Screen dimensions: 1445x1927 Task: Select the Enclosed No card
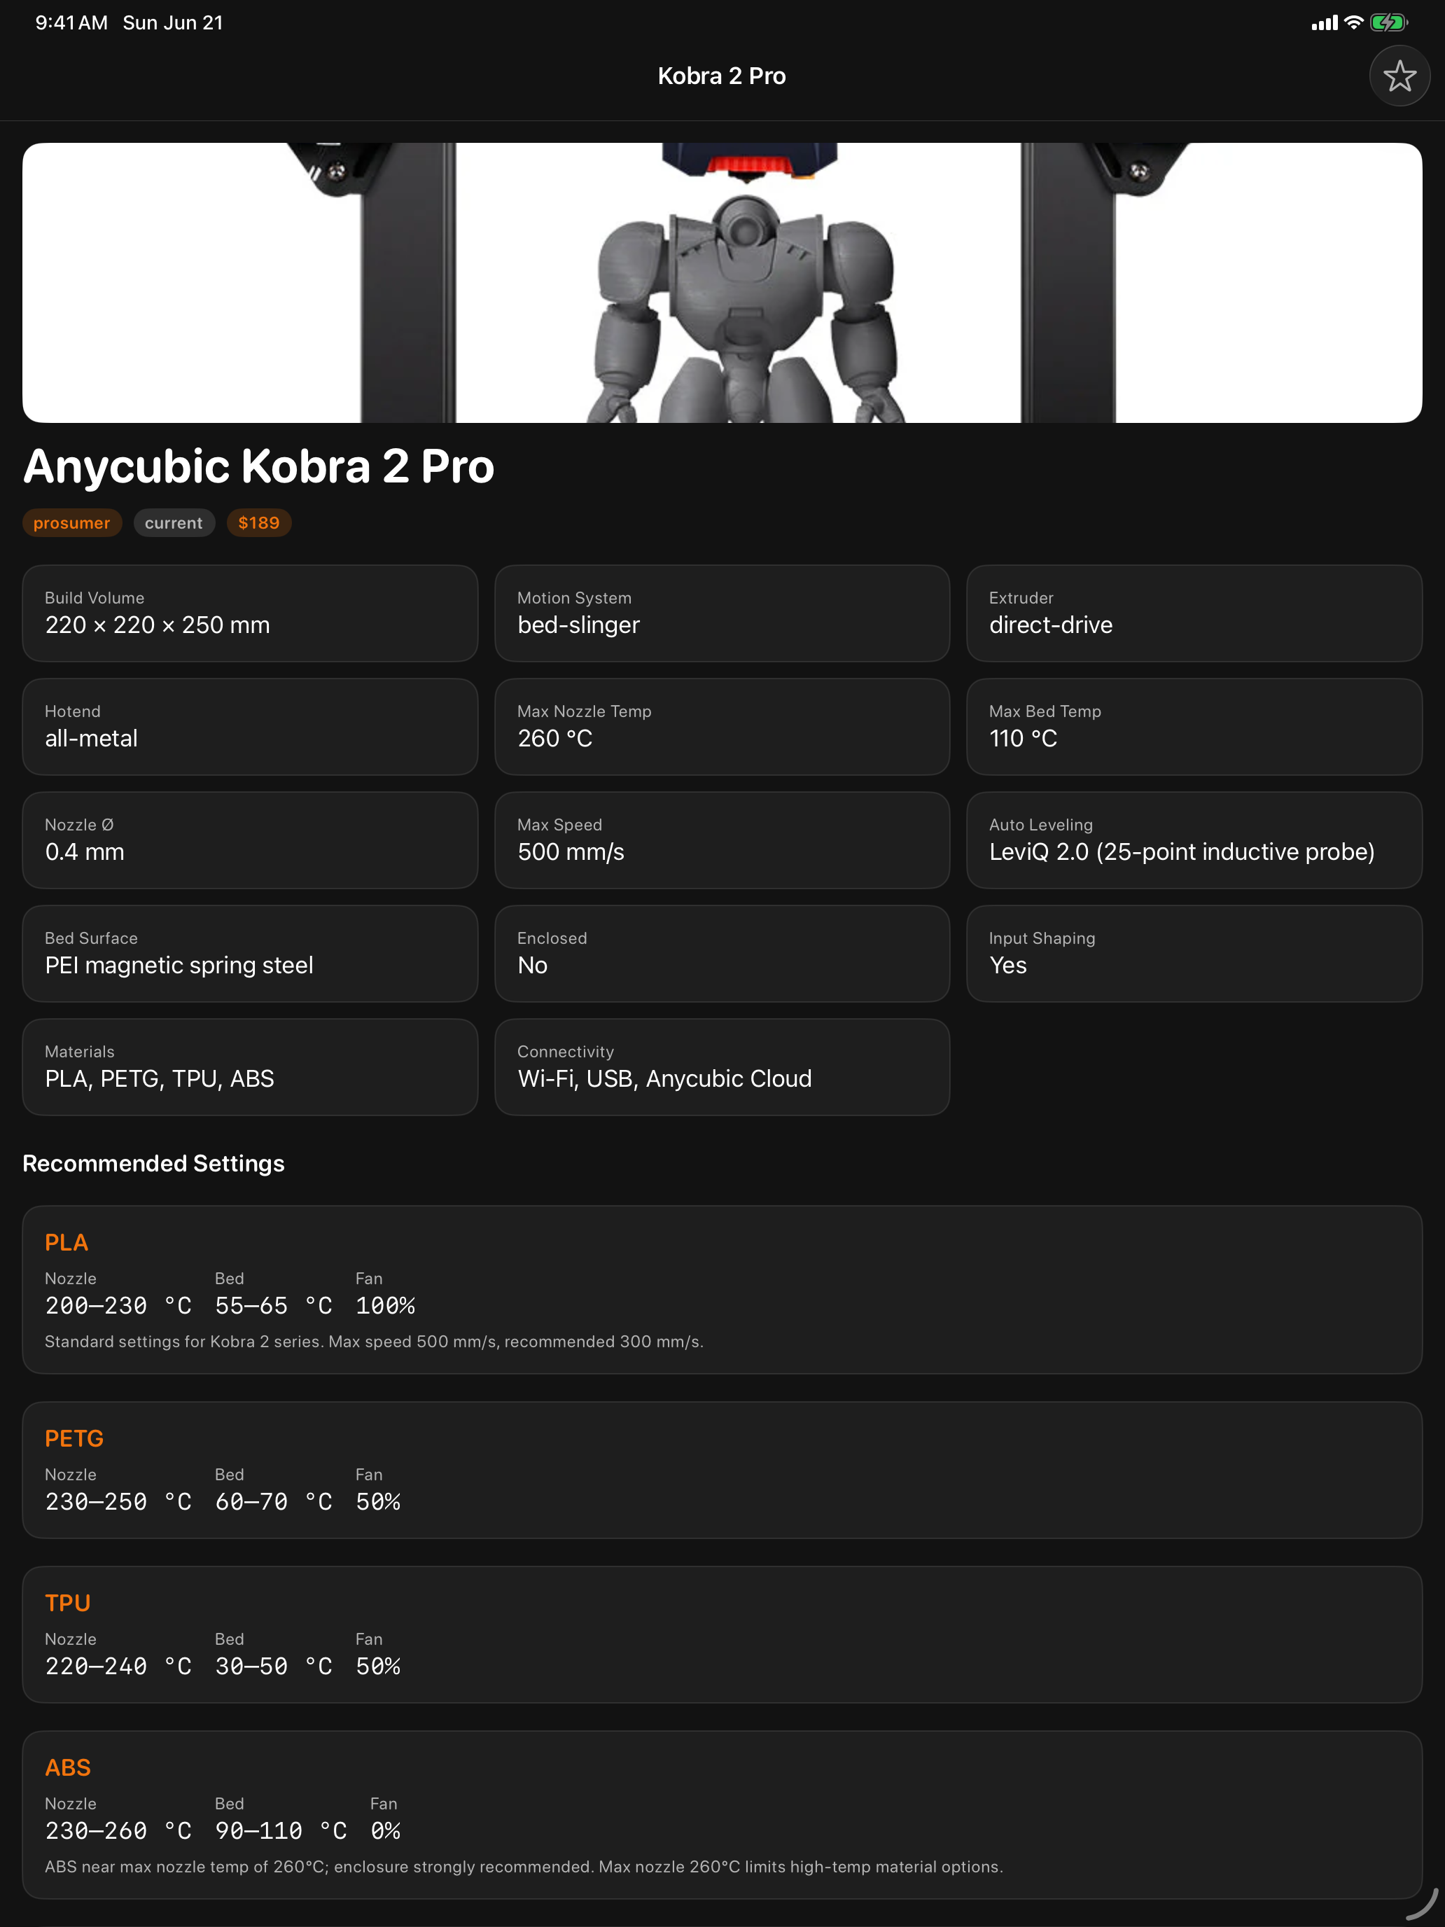(722, 953)
